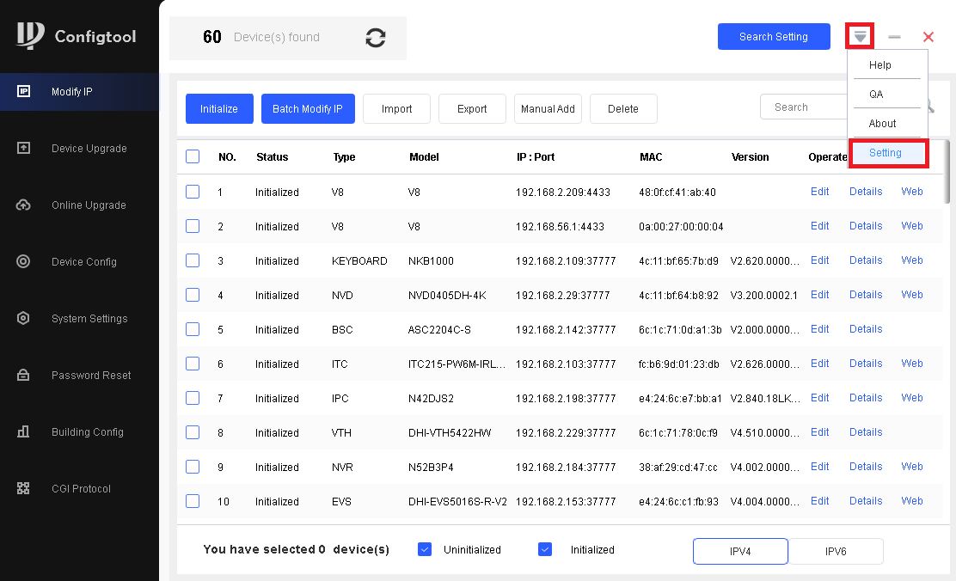
Task: Uncheck the Uninitialized filter checkbox
Action: click(424, 549)
